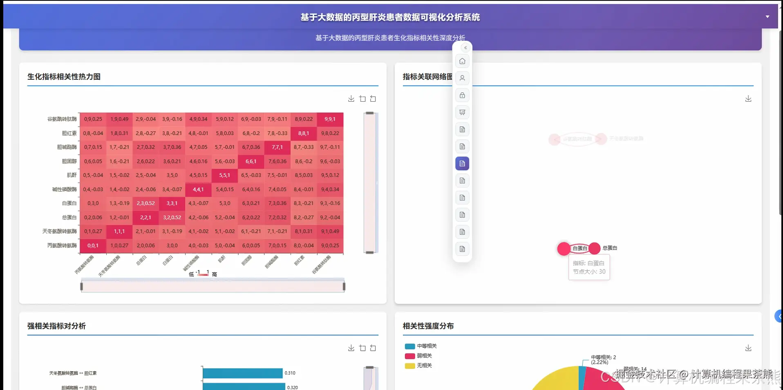Click heatmap cell "1,9,0.49"
The width and height of the screenshot is (783, 390).
[119, 119]
